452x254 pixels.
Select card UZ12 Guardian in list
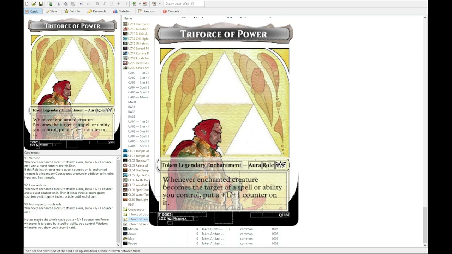coord(136,29)
